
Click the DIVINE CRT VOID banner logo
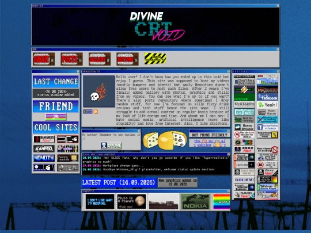(157, 26)
